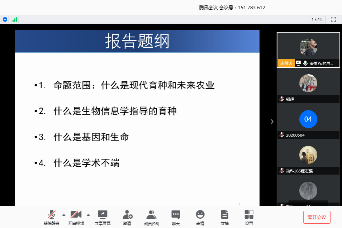The width and height of the screenshot is (342, 228).
Task: Check network quality via signal bars icon
Action: coord(15,19)
